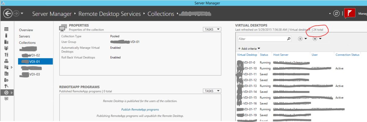Screen dimensions: 367x122
Task: Open the red Notifications flag
Action: pos(350,13)
